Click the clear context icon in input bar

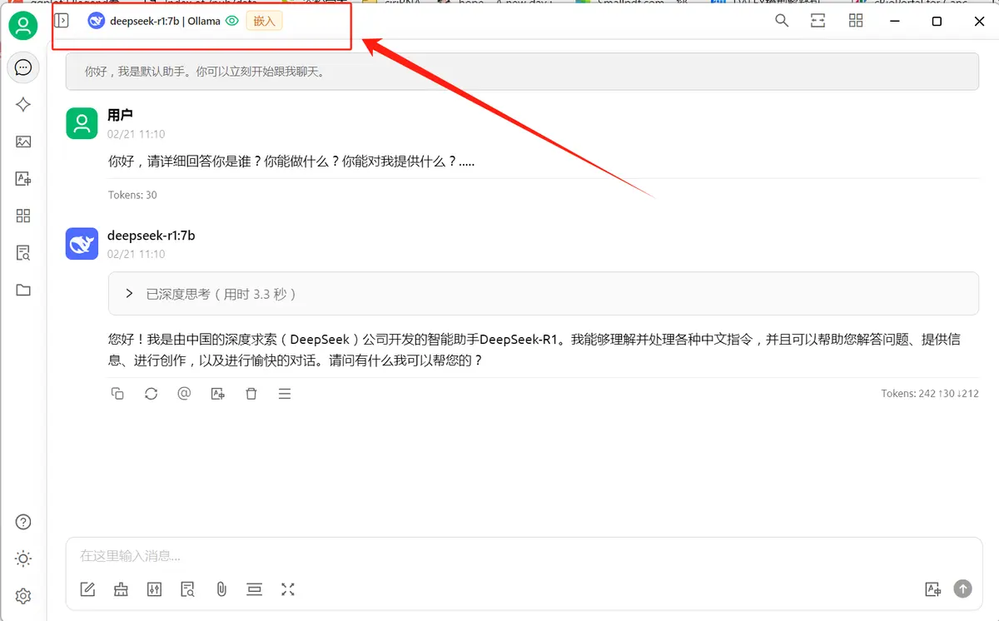[254, 589]
